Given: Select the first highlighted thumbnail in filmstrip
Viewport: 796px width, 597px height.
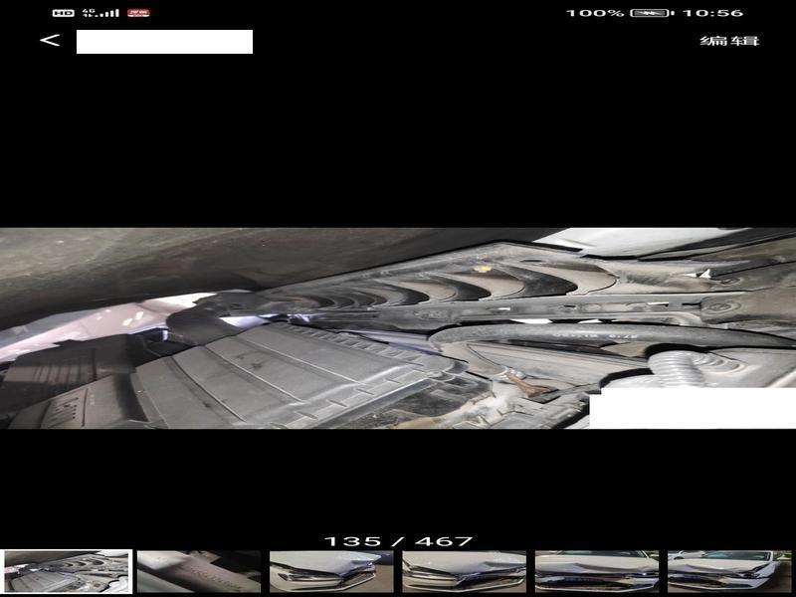Looking at the screenshot, I should click(68, 571).
